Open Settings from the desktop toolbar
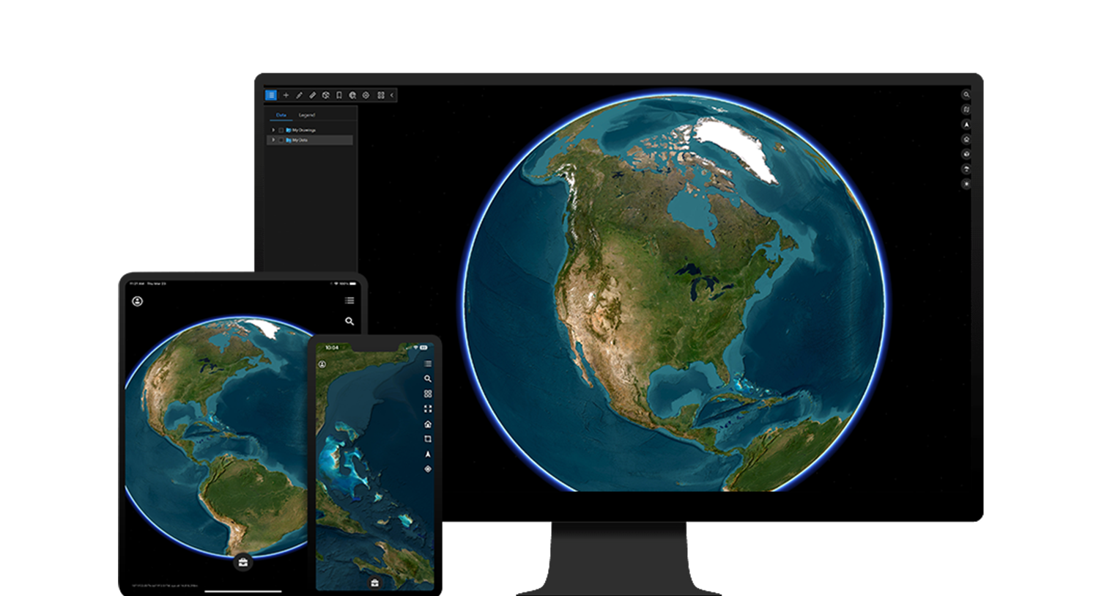The width and height of the screenshot is (1107, 596). point(366,95)
